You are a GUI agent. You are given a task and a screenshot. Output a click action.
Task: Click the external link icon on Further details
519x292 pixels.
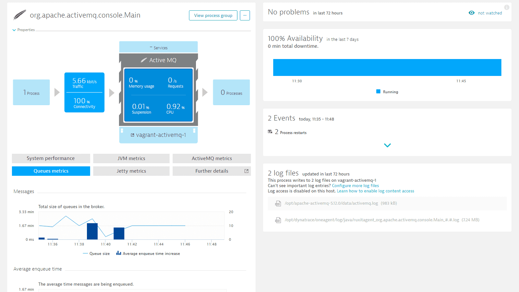coord(247,171)
